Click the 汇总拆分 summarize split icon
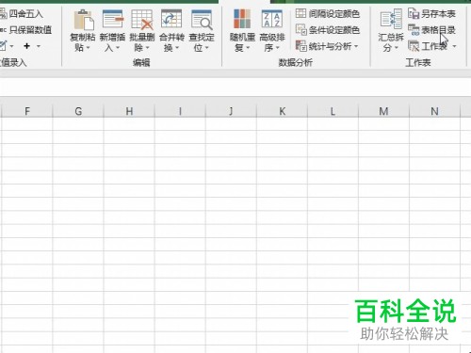This screenshot has height=353, width=471. pyautogui.click(x=391, y=19)
